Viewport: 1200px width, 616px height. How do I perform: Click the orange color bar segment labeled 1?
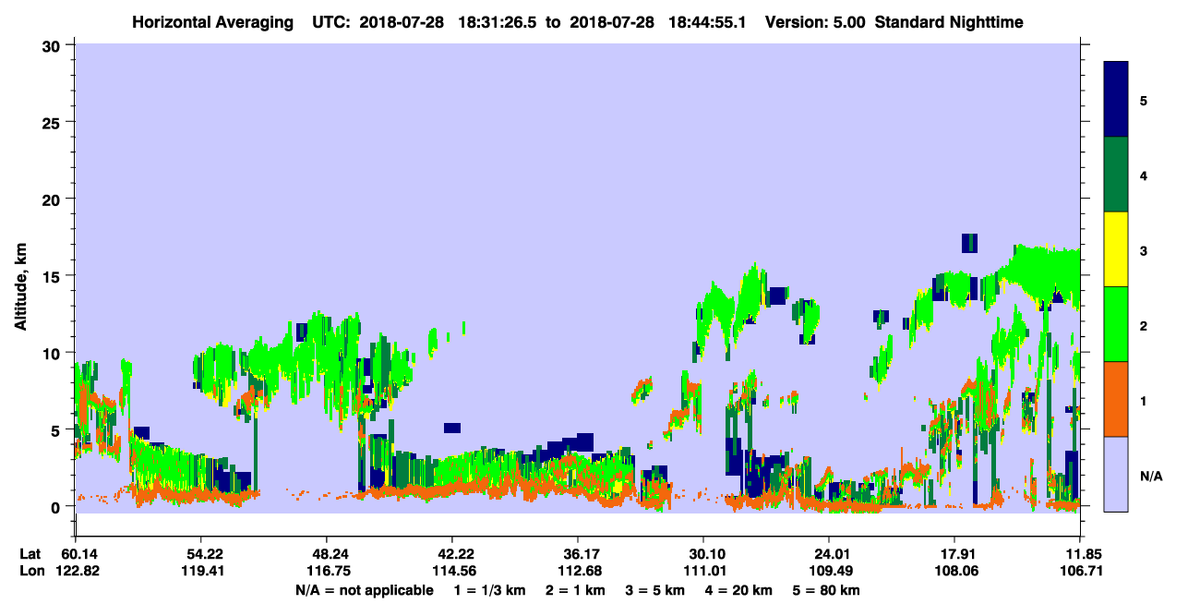tap(1116, 399)
